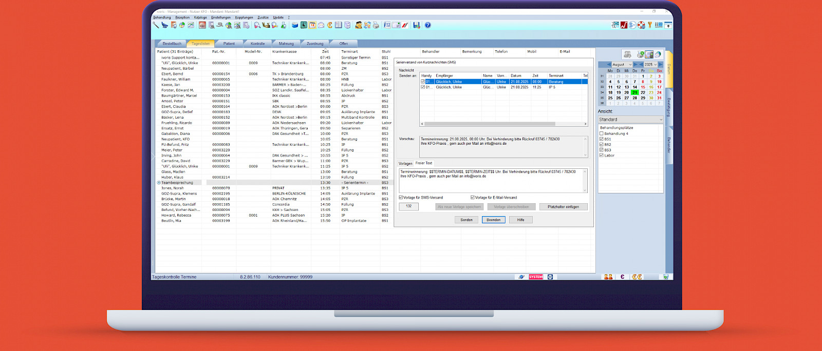The image size is (822, 351).
Task: Click the Platzhalter einfügen button
Action: tap(563, 207)
